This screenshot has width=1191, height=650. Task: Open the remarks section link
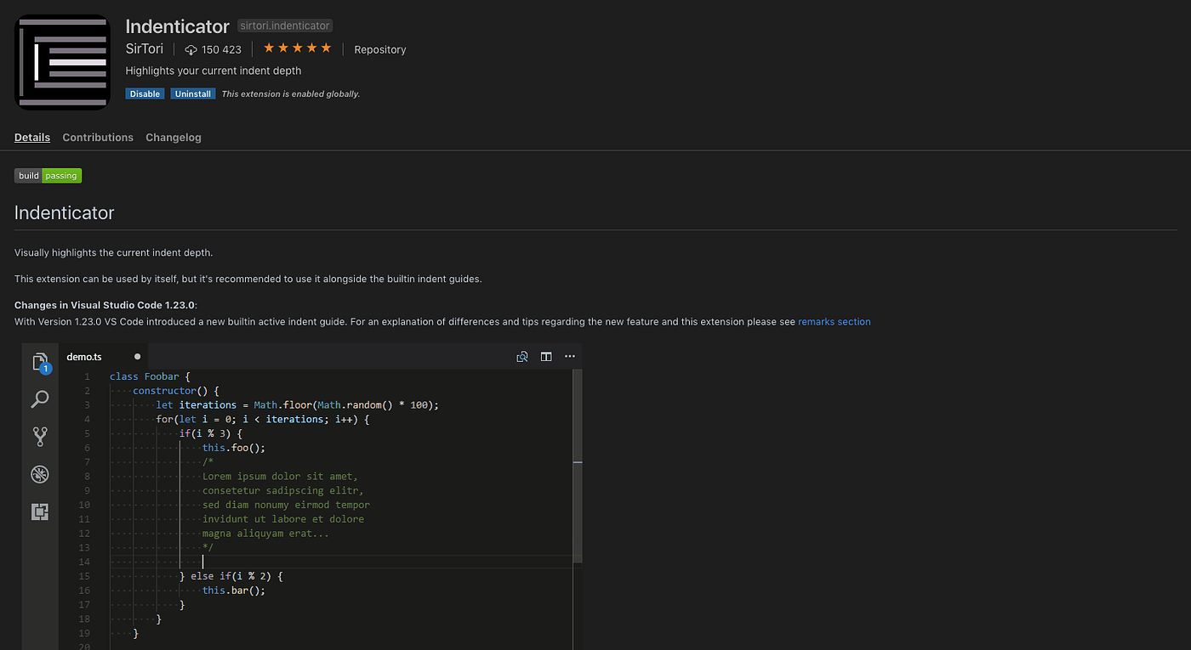coord(835,321)
